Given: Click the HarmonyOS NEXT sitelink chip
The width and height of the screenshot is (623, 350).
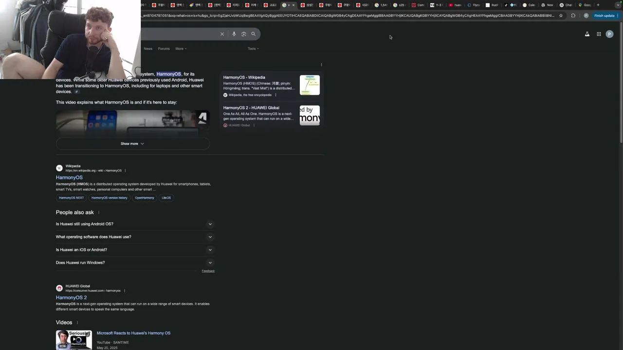Looking at the screenshot, I should 72,198.
